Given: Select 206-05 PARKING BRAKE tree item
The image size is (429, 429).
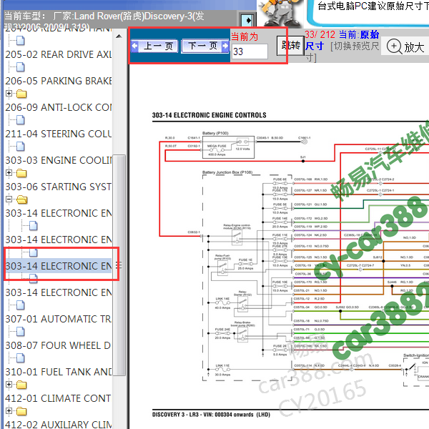Looking at the screenshot, I should (x=59, y=81).
